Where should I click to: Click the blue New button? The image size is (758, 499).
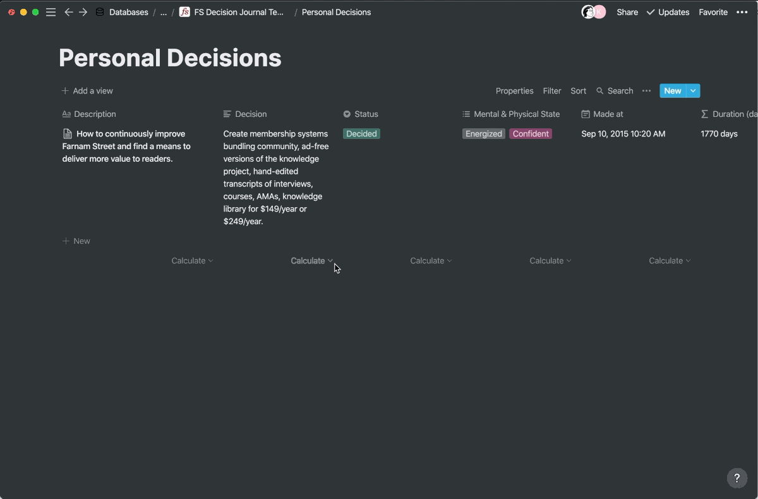tap(672, 91)
